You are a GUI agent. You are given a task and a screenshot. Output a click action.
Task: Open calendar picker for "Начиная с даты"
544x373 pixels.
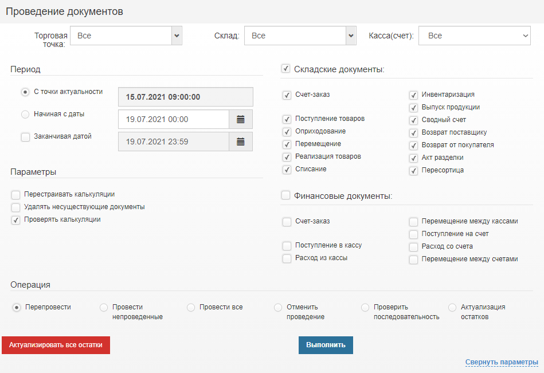(241, 119)
